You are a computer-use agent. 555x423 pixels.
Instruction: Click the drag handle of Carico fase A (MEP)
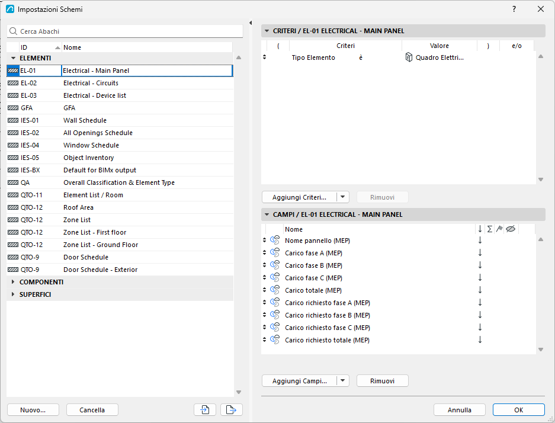[x=264, y=252]
